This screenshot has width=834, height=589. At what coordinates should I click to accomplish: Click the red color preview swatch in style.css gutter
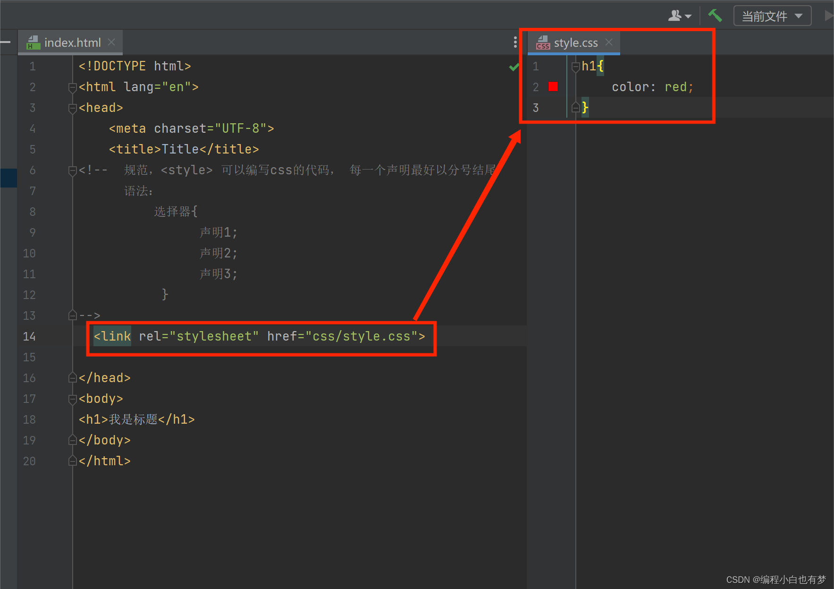553,86
